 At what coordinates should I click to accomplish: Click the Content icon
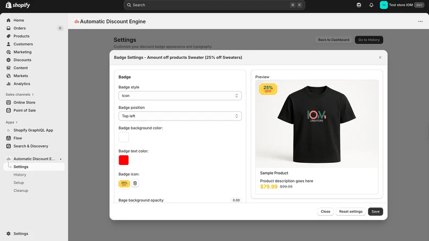(x=9, y=68)
